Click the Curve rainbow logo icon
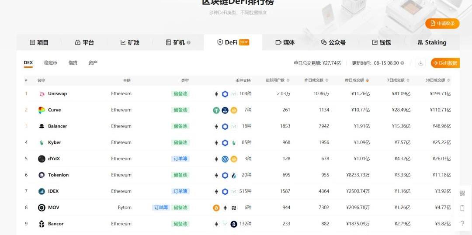 42,110
